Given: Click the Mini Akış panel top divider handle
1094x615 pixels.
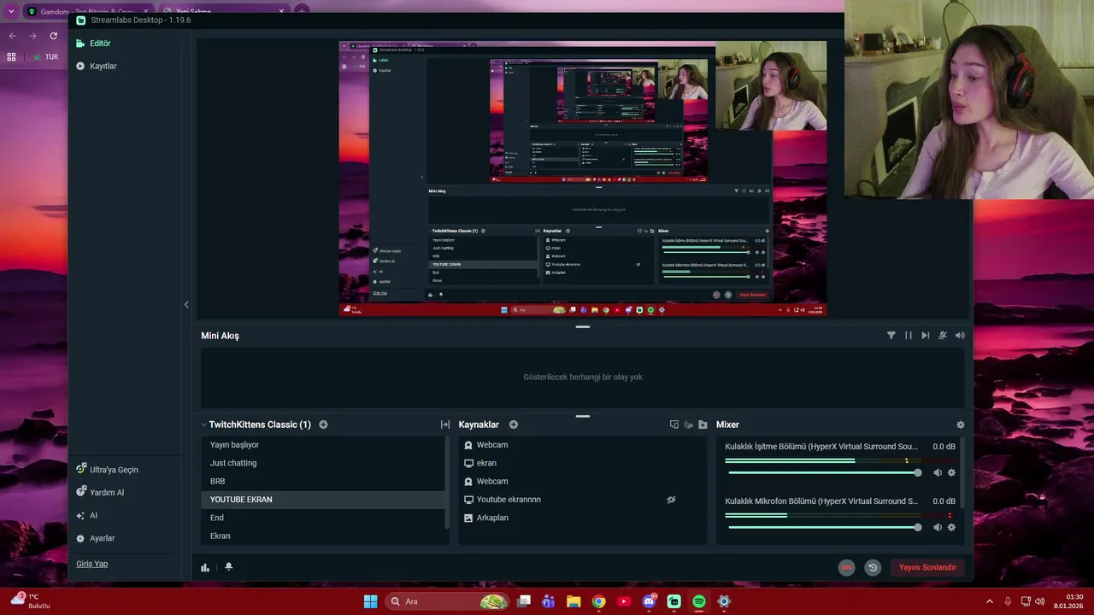Looking at the screenshot, I should tap(583, 326).
